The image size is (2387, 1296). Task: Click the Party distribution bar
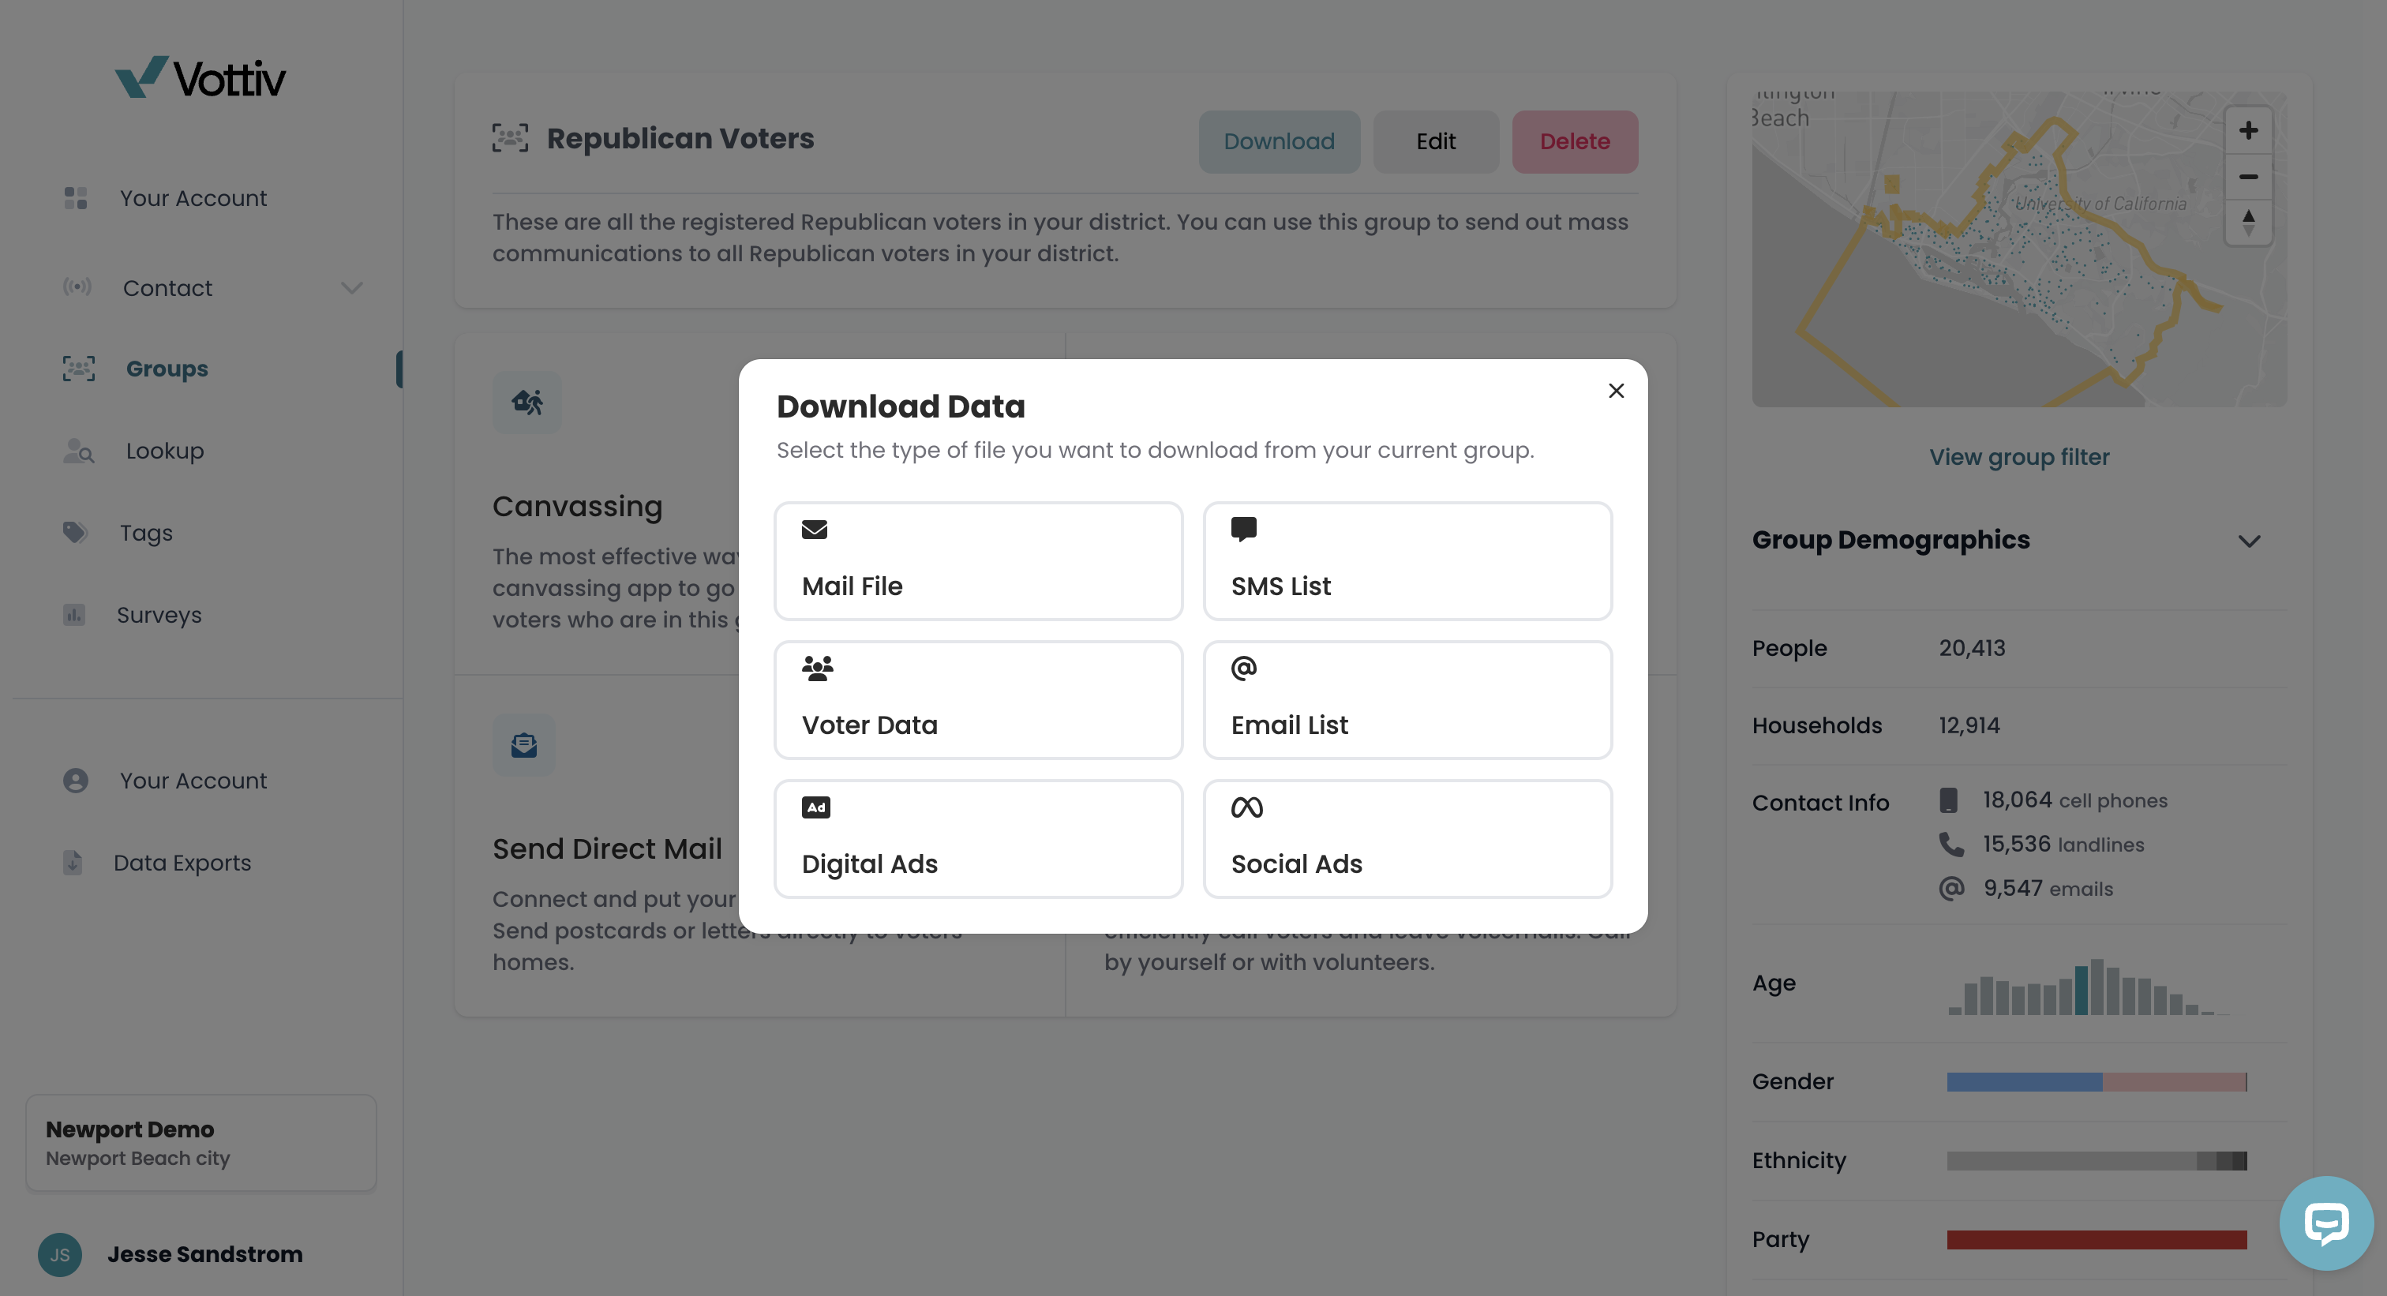pyautogui.click(x=2097, y=1239)
